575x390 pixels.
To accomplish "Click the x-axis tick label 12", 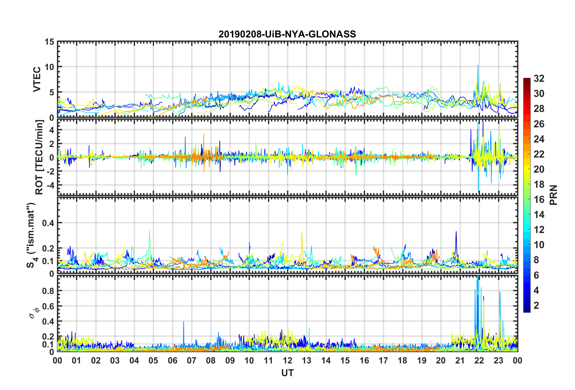I will tap(287, 360).
